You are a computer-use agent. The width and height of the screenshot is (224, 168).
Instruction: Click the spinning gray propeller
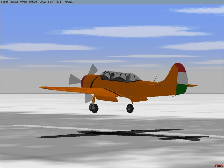[75, 80]
